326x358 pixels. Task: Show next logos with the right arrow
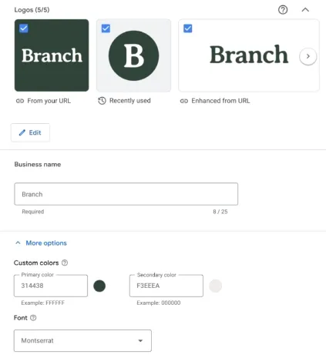click(308, 56)
